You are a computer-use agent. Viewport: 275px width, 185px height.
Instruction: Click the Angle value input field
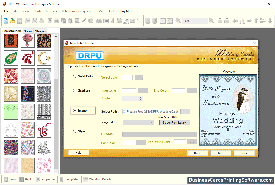pyautogui.click(x=131, y=98)
